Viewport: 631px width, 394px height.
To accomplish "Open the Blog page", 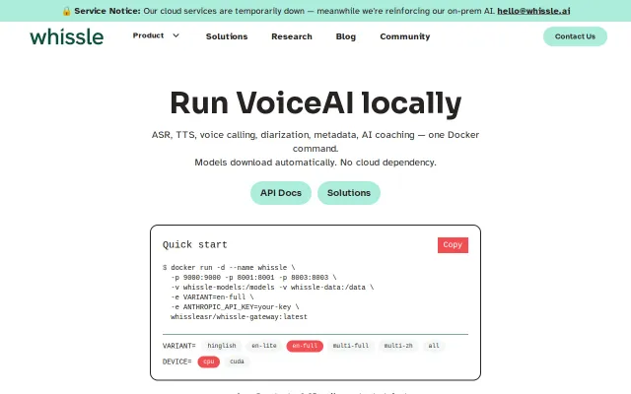I will click(346, 36).
